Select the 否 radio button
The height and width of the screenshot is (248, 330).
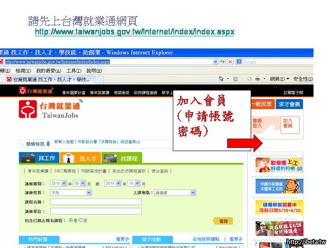click(x=81, y=220)
